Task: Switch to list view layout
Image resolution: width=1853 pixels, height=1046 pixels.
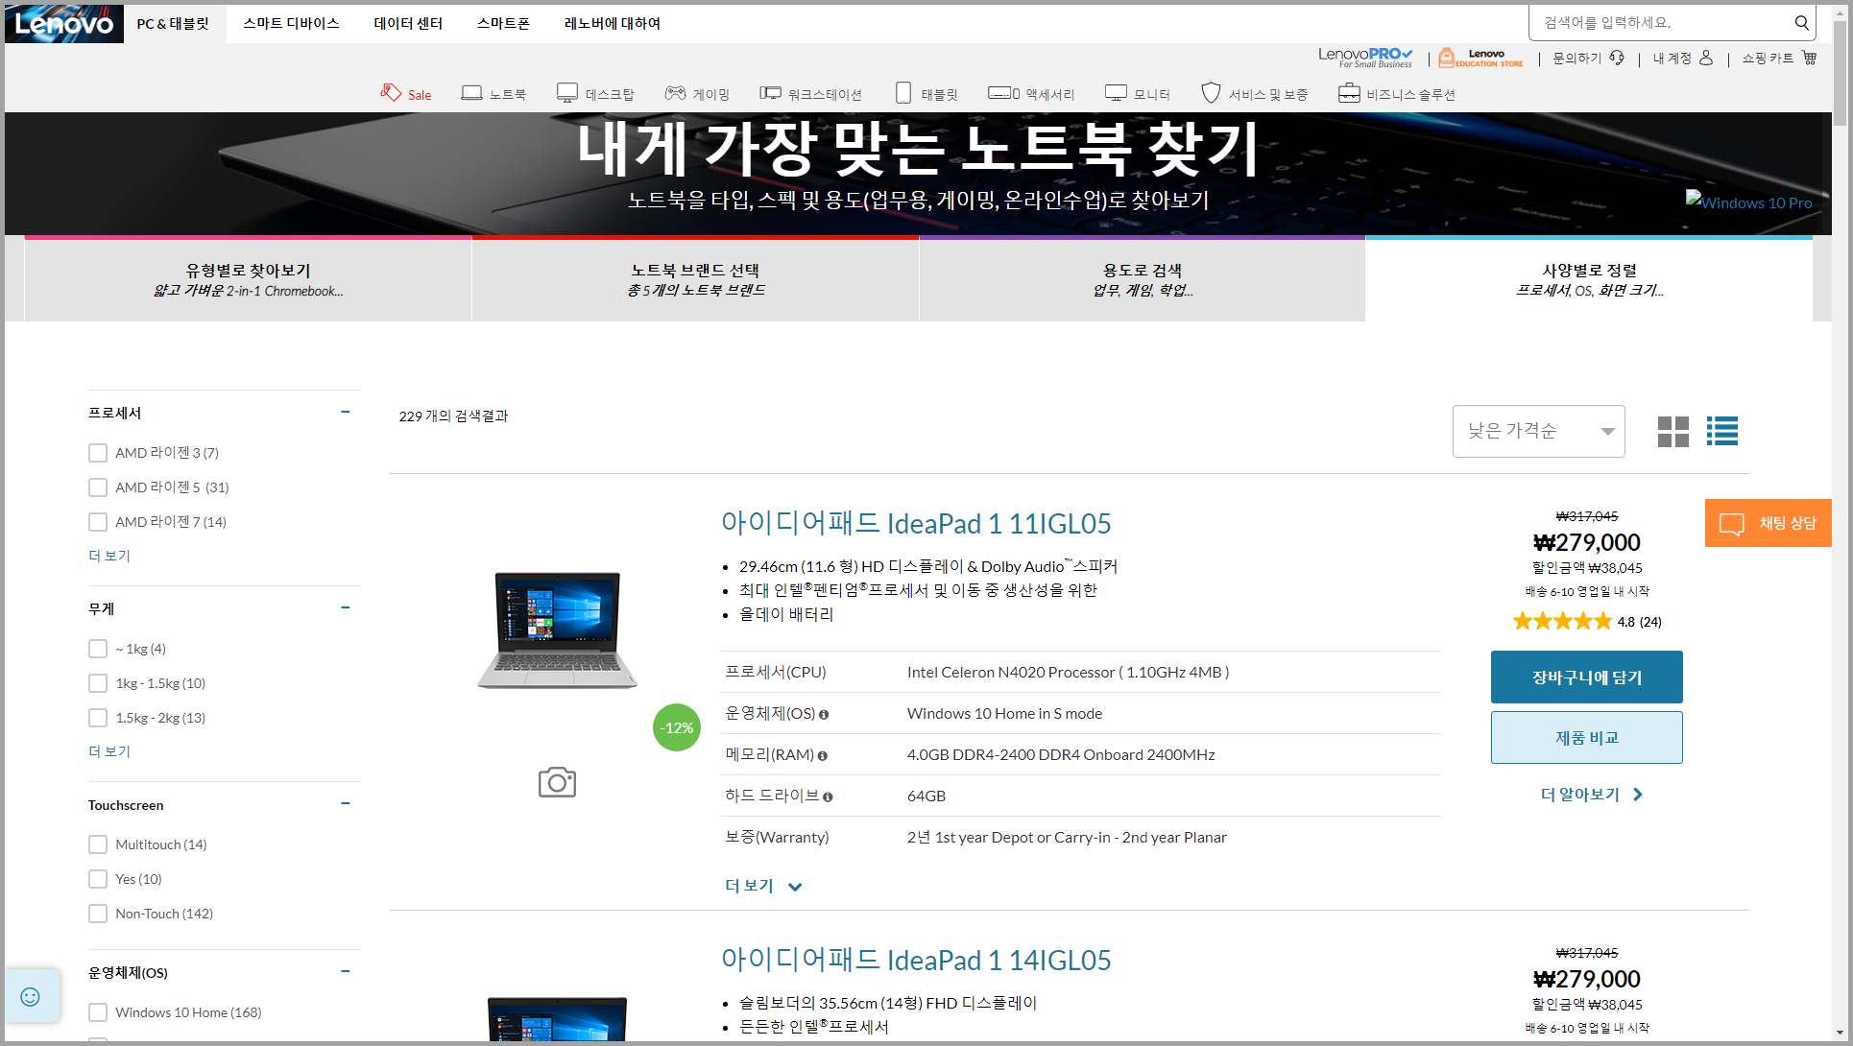Action: click(1722, 432)
